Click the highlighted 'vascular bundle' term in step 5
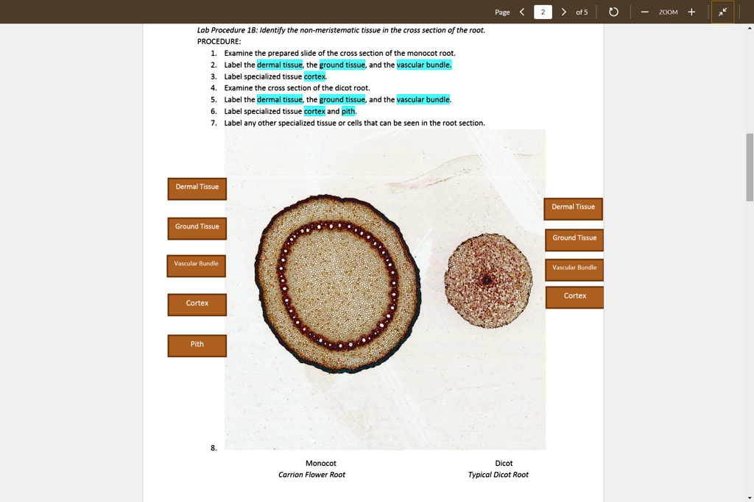The image size is (754, 502). pos(423,99)
